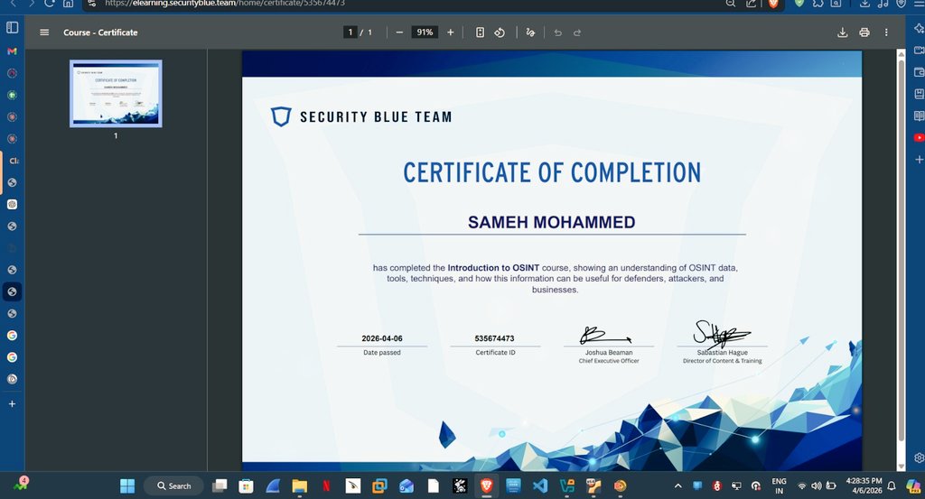
Task: Open browser zoom magnifier in address bar
Action: 730,3
